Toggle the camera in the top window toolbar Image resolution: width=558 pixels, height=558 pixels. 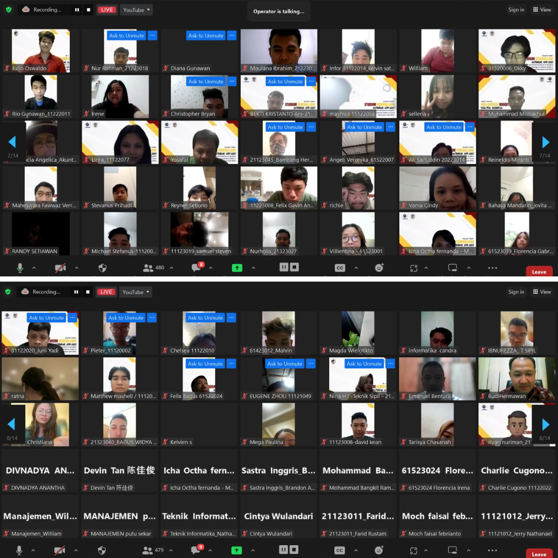click(60, 268)
